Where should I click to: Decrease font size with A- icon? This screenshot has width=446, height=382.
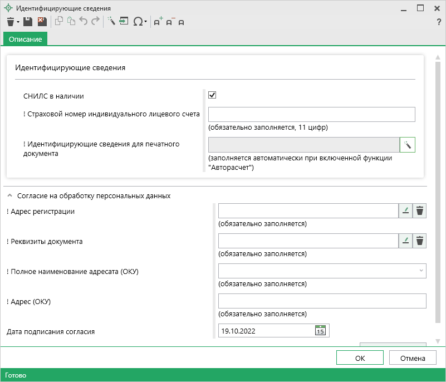pos(170,22)
